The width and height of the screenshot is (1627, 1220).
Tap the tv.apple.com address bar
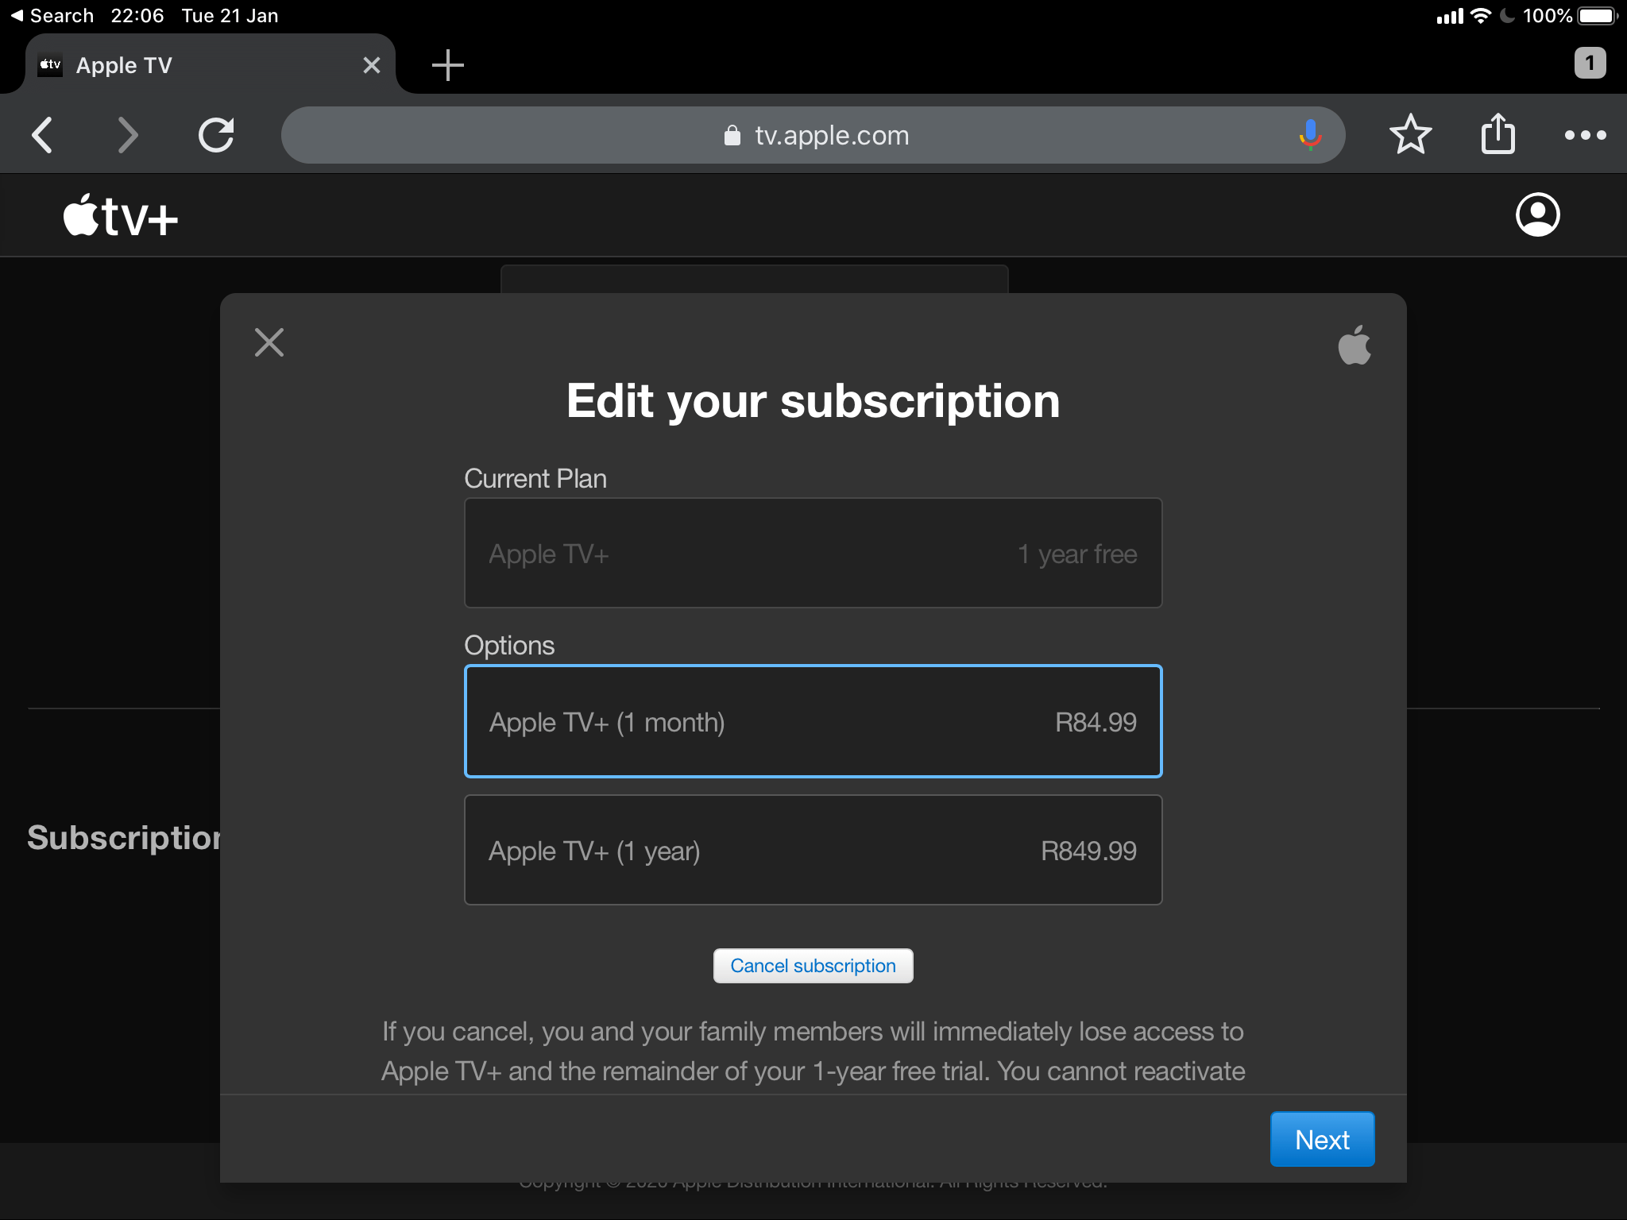tap(813, 135)
